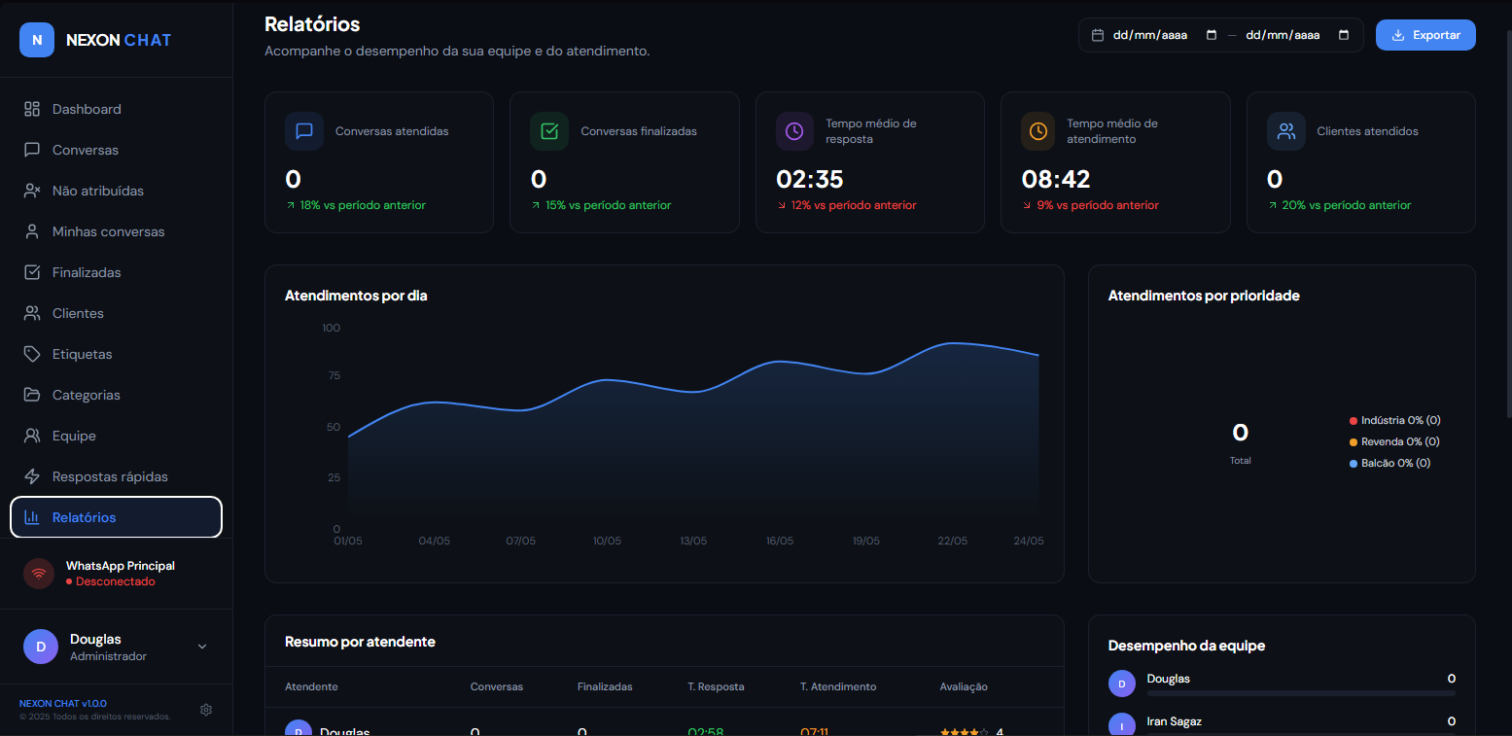Screen dimensions: 1512x736
Task: Click 20% vs período anterior text
Action: tap(1347, 205)
